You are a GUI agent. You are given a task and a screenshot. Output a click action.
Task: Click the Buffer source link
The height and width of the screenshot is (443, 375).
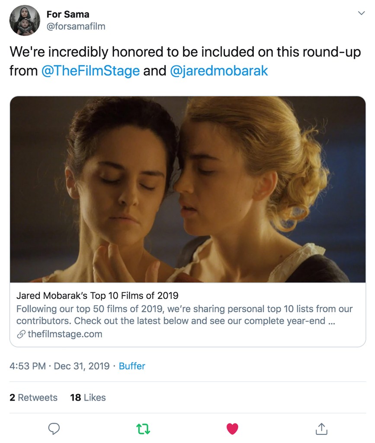[132, 366]
